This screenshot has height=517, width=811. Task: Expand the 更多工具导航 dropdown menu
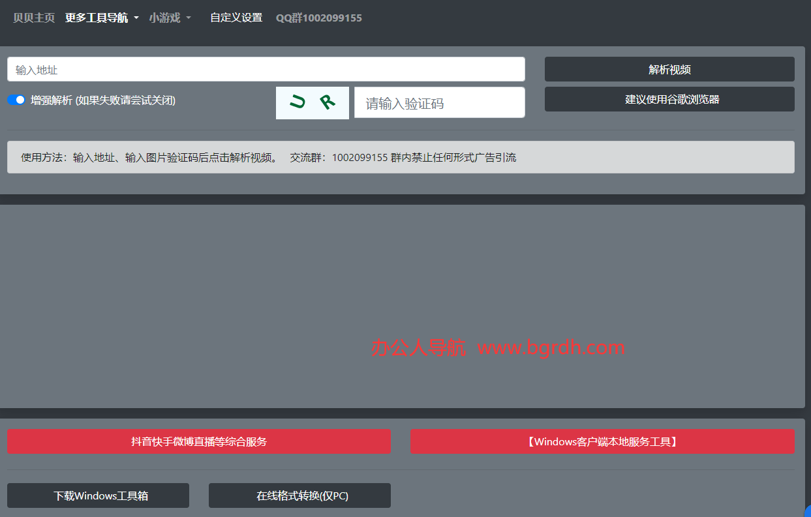(x=102, y=18)
